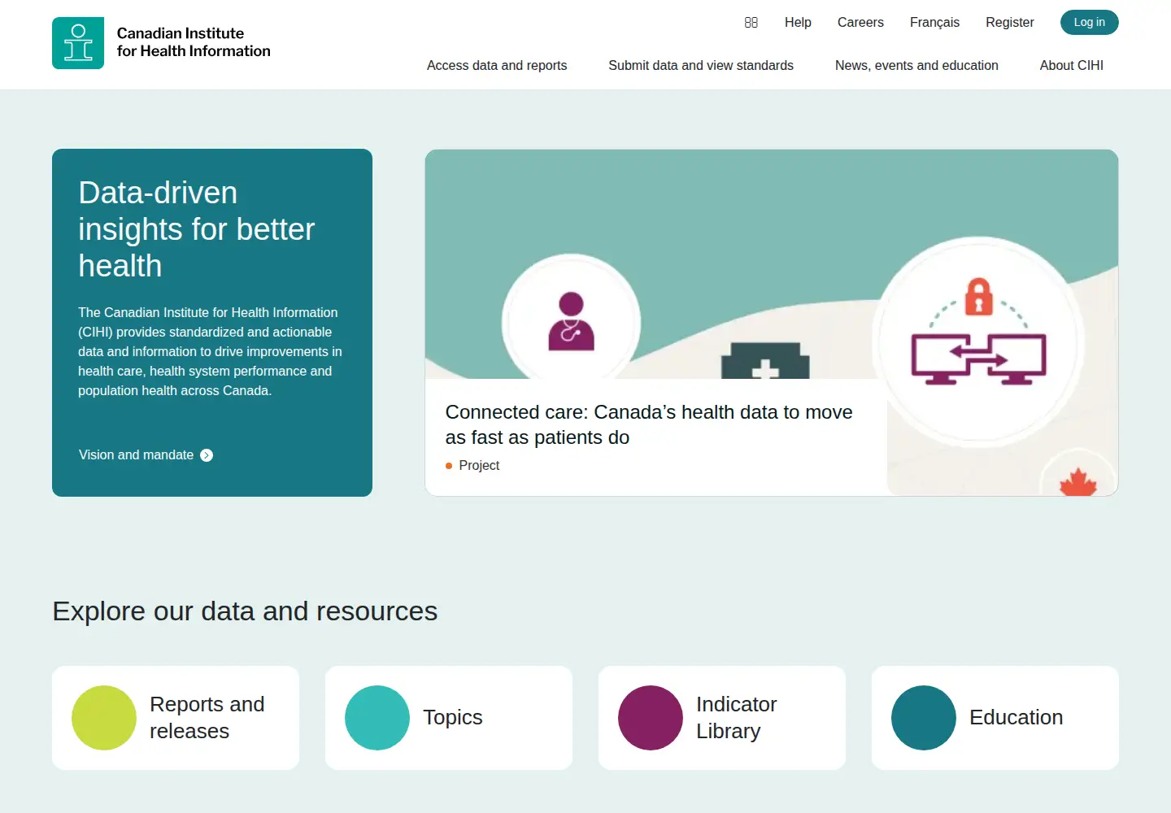This screenshot has height=813, width=1171.
Task: Open the apps grid icon beside Help
Action: tap(751, 23)
